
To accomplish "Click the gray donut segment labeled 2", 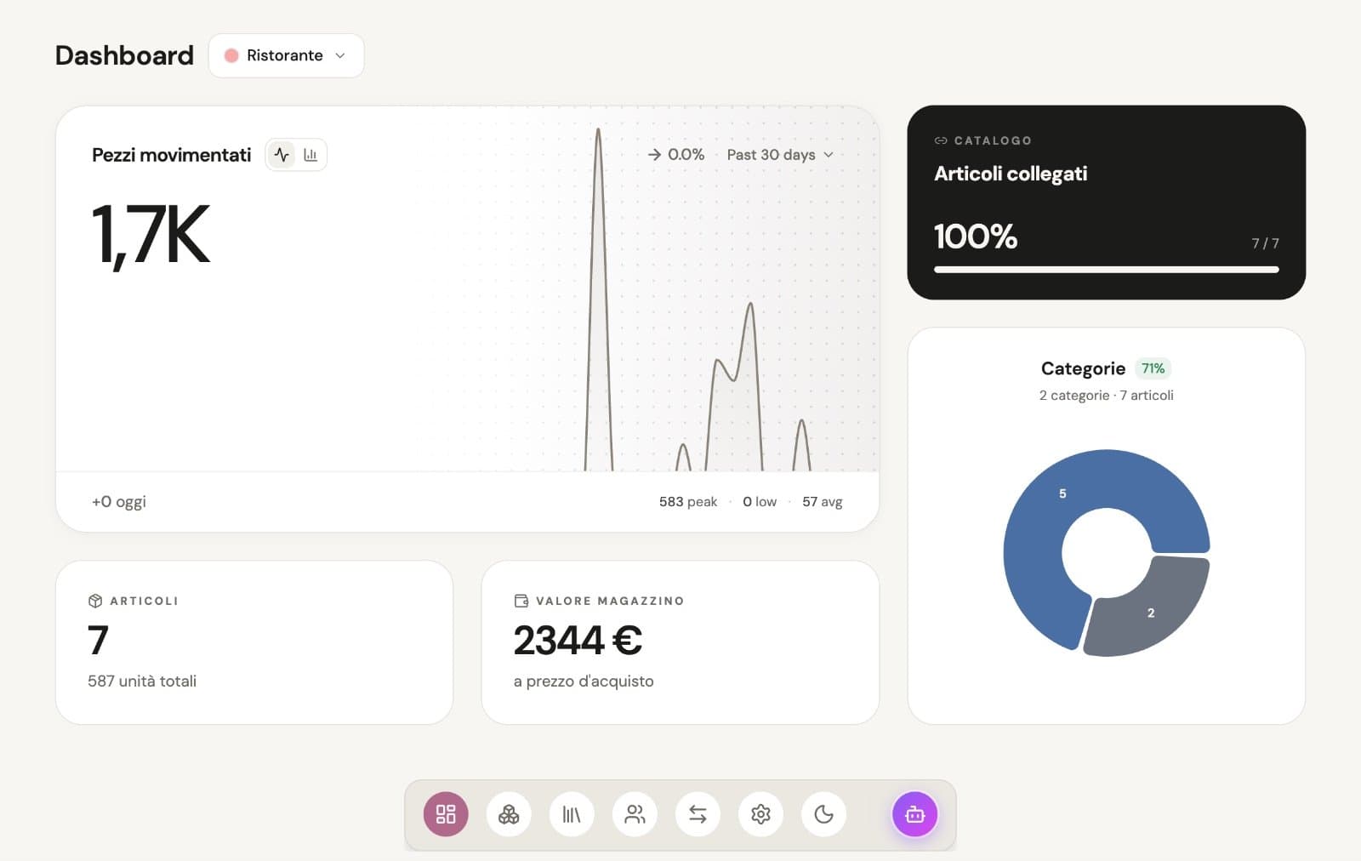I will pyautogui.click(x=1151, y=613).
